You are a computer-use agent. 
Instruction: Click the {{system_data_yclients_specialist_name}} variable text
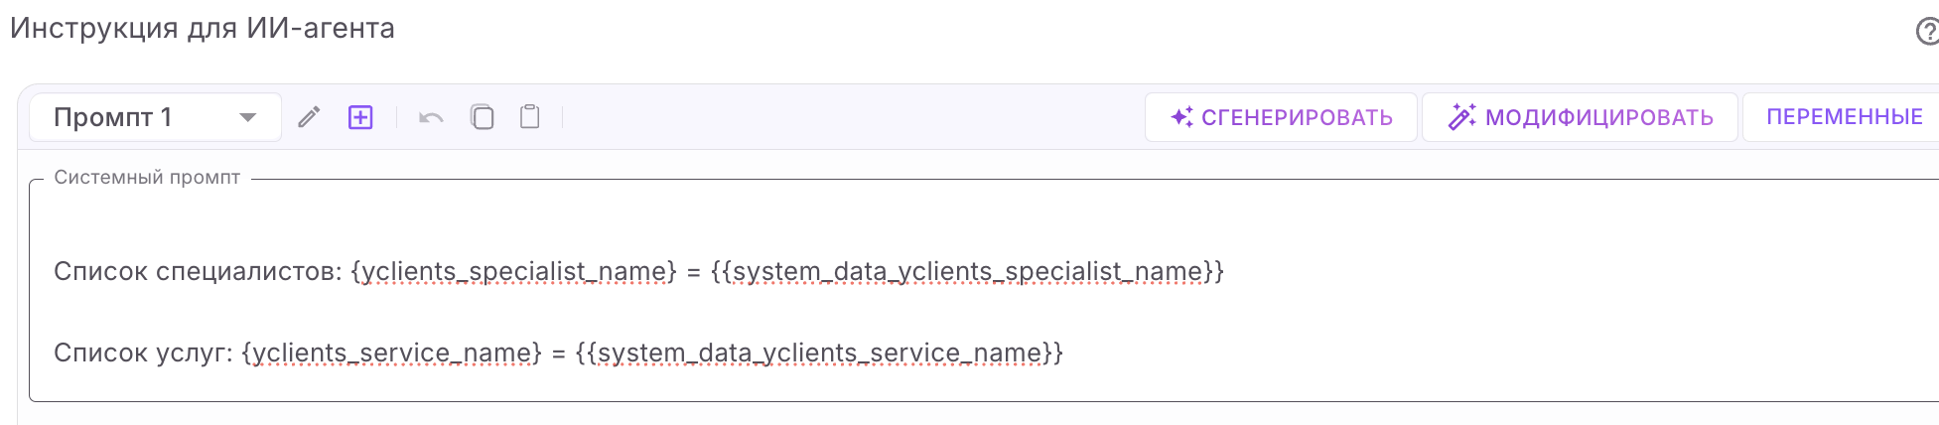(x=967, y=271)
